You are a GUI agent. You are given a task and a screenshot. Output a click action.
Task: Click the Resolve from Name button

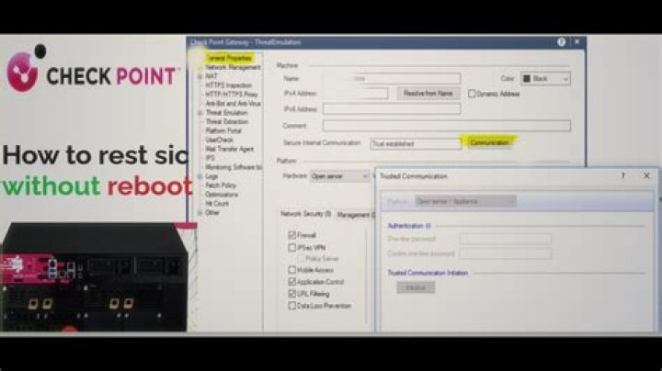[x=428, y=94]
